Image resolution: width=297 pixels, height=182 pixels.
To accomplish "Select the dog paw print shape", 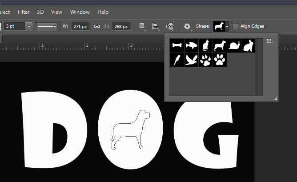I will 220,60.
